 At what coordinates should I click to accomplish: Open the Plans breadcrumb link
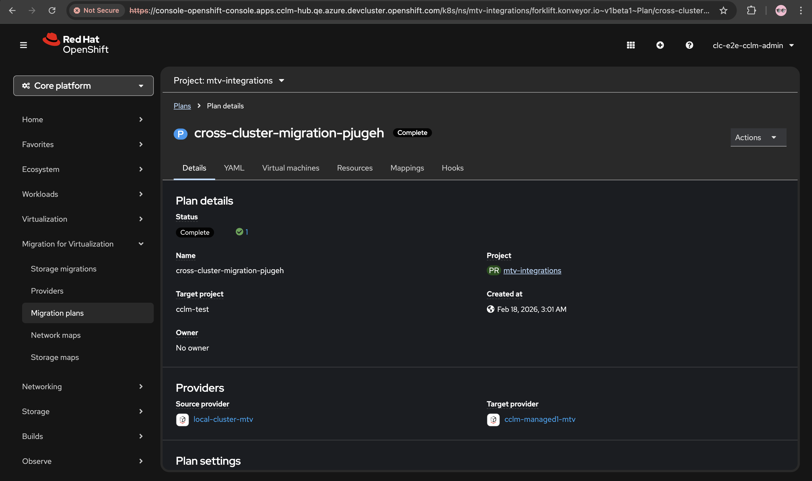tap(182, 106)
